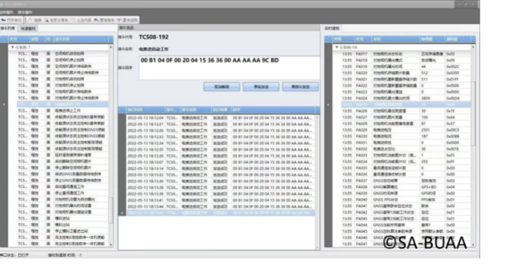Click the command code text box with hex bytes

229,67
